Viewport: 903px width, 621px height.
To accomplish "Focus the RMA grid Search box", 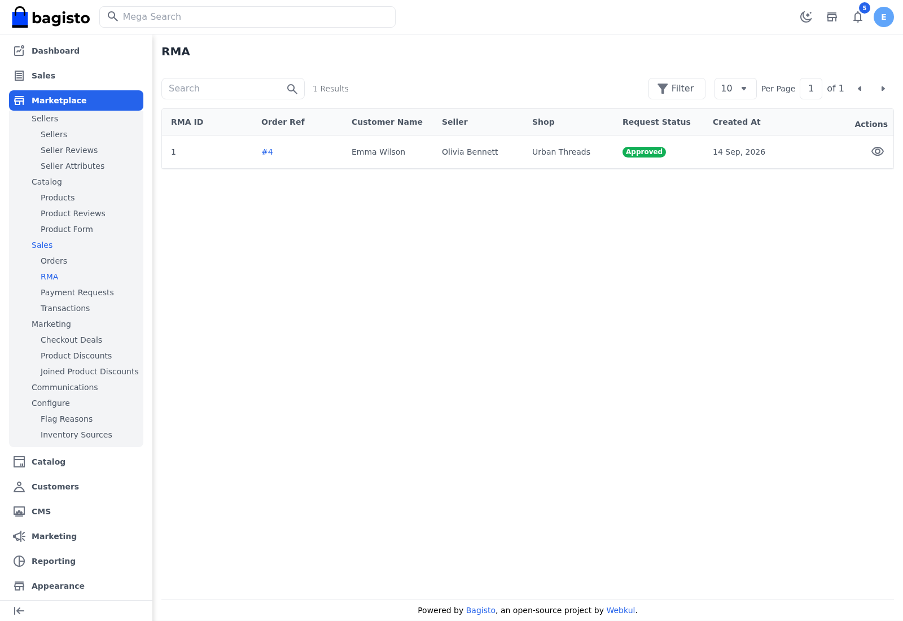I will (x=233, y=89).
